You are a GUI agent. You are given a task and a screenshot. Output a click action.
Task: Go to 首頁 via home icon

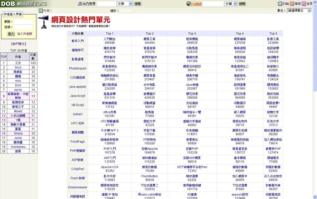point(304,4)
